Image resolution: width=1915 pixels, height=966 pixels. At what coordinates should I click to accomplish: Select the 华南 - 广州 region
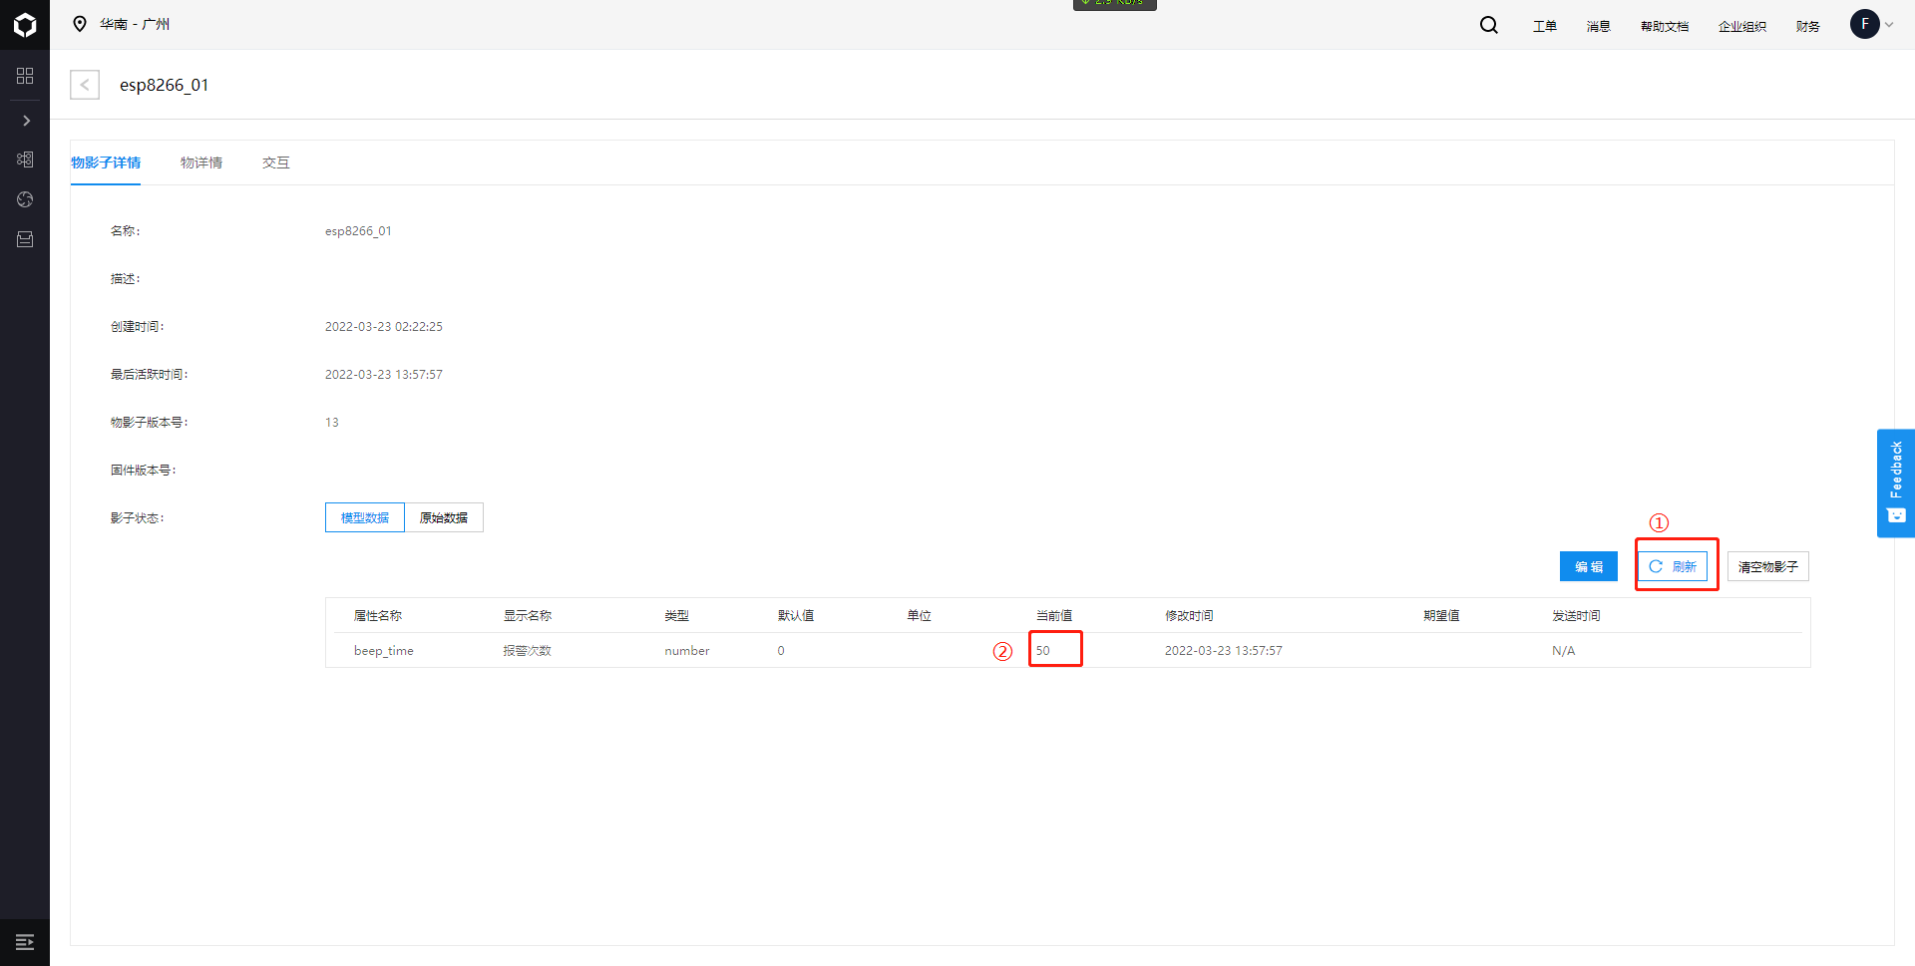pos(135,24)
